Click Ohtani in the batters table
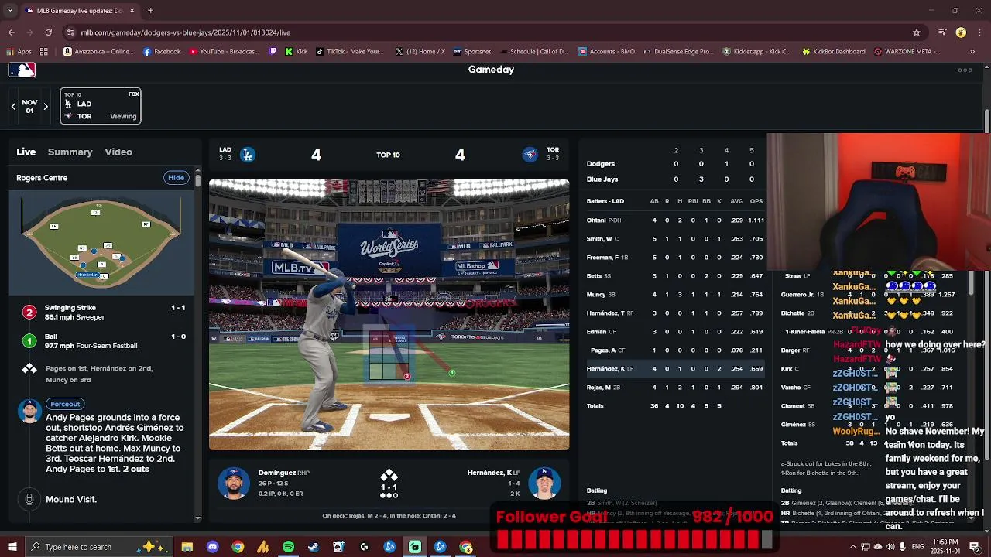Viewport: 991px width, 557px height. (596, 220)
